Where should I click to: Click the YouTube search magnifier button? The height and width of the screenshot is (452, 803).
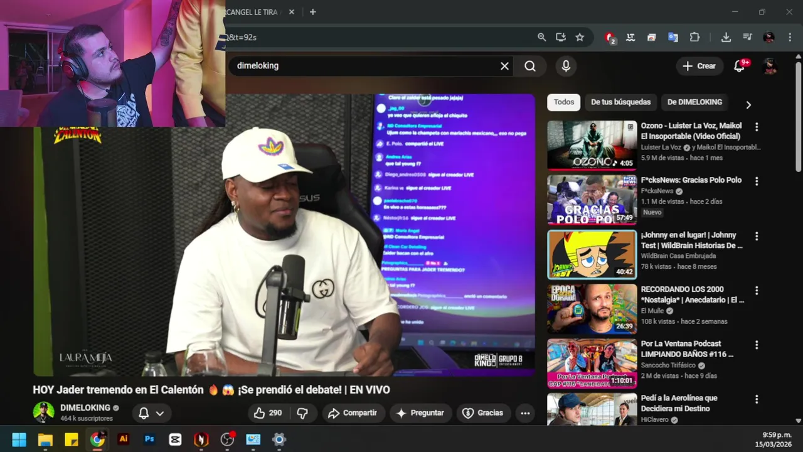(x=530, y=66)
